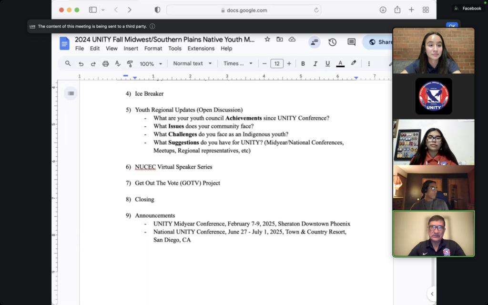Click the Undo arrow
Screen dimensions: 488x305
[x=81, y=63]
